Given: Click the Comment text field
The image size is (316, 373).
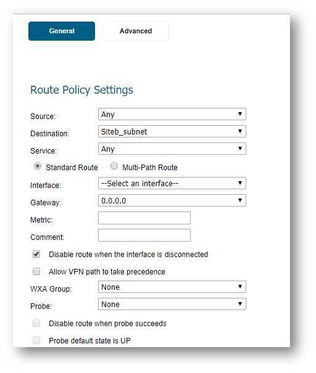Looking at the screenshot, I should tap(144, 236).
